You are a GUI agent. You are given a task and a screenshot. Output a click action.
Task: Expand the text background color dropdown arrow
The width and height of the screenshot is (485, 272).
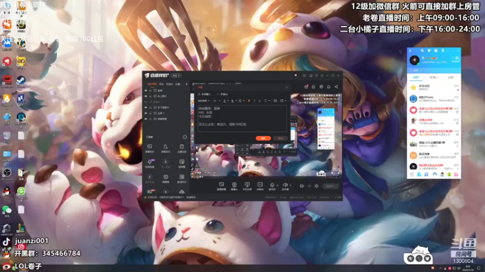point(236,101)
